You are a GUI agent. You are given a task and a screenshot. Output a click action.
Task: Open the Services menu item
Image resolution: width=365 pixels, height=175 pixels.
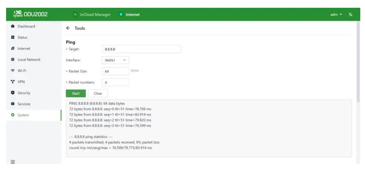(34, 104)
